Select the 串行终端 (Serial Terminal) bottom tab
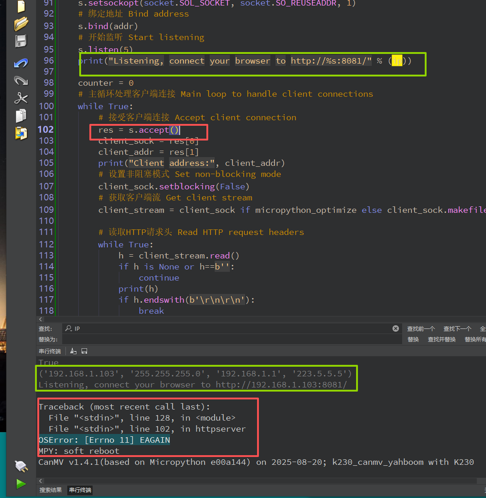The width and height of the screenshot is (486, 498). pos(80,490)
